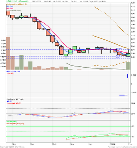The image size is (137, 148).
Task: Click the Chg +0.03 value in header
Action: pyautogui.click(x=97, y=1)
